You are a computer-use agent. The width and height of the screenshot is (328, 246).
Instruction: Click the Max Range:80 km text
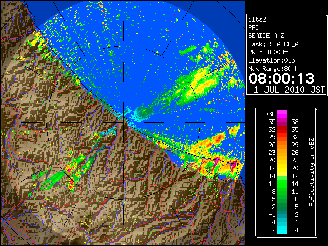pyautogui.click(x=275, y=69)
